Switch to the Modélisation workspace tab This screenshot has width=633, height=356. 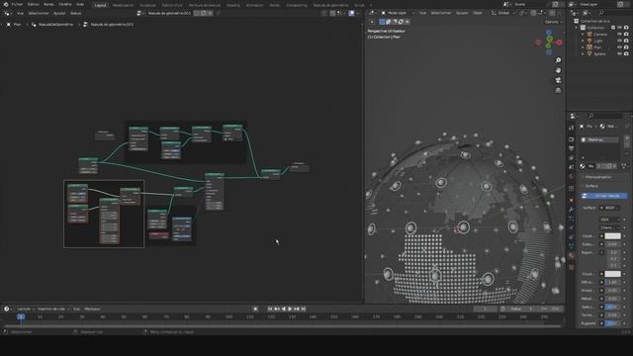click(x=123, y=5)
